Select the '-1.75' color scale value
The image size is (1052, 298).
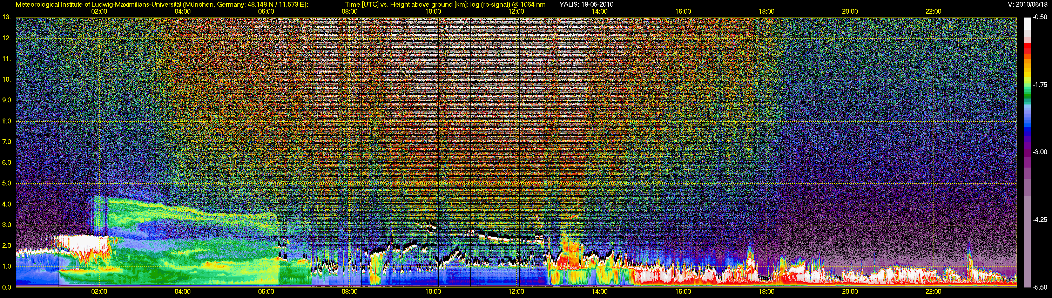coord(1040,85)
